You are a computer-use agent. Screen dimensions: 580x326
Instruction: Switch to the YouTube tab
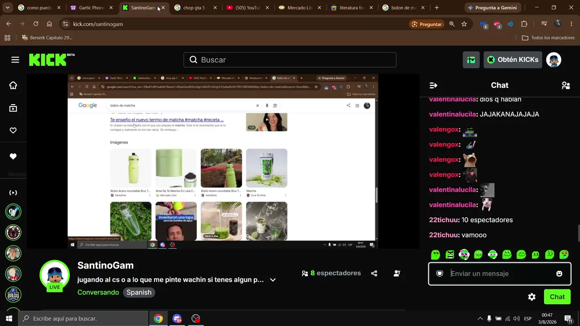(247, 8)
